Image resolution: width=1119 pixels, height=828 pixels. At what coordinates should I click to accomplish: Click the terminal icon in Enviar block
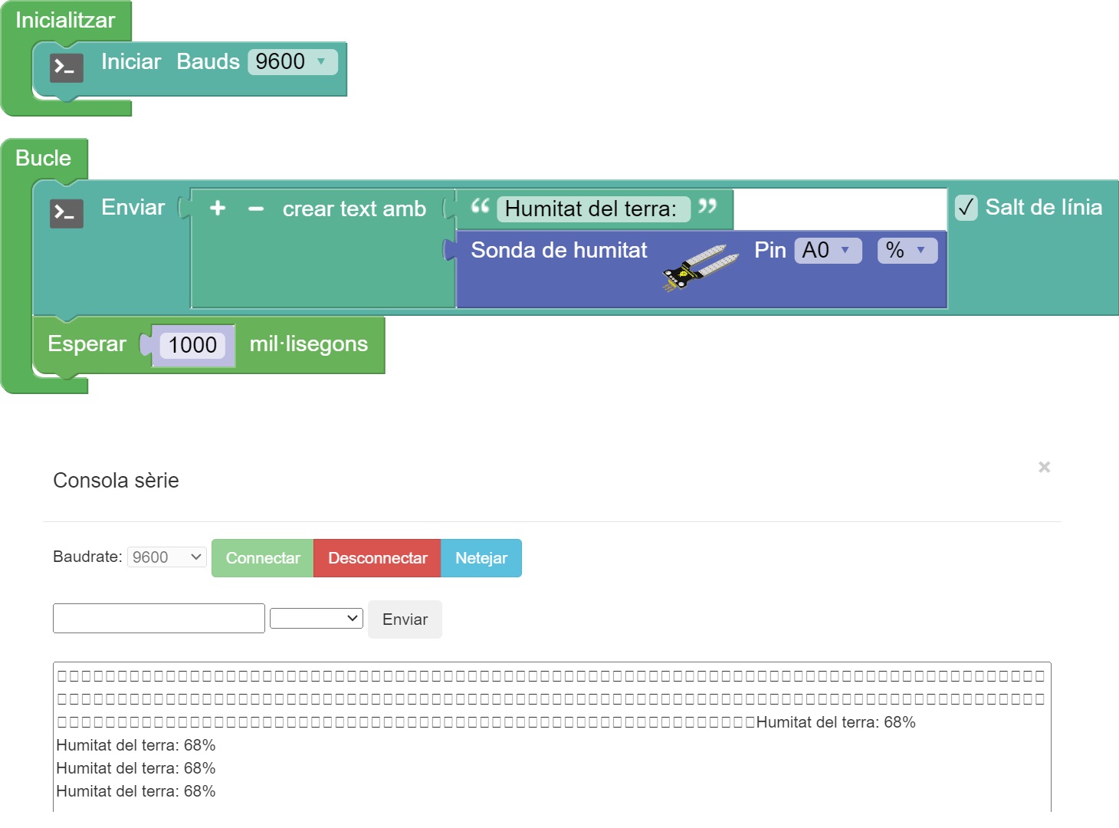pos(67,213)
